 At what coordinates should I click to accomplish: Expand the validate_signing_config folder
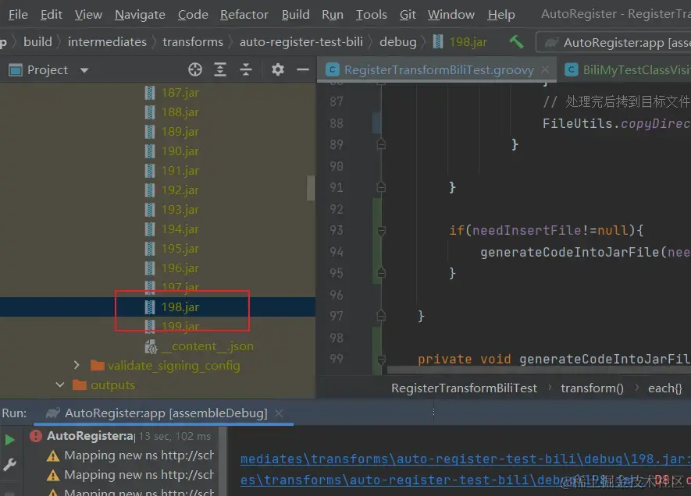coord(77,365)
